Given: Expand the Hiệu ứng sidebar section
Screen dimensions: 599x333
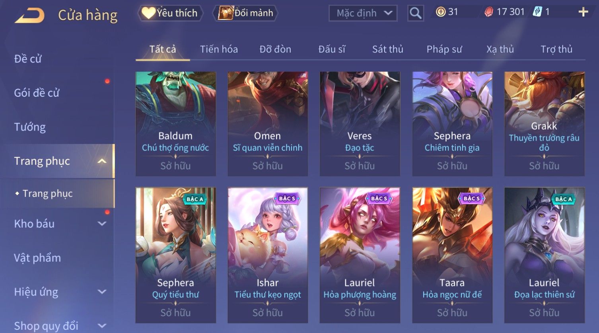Looking at the screenshot, I should 102,292.
